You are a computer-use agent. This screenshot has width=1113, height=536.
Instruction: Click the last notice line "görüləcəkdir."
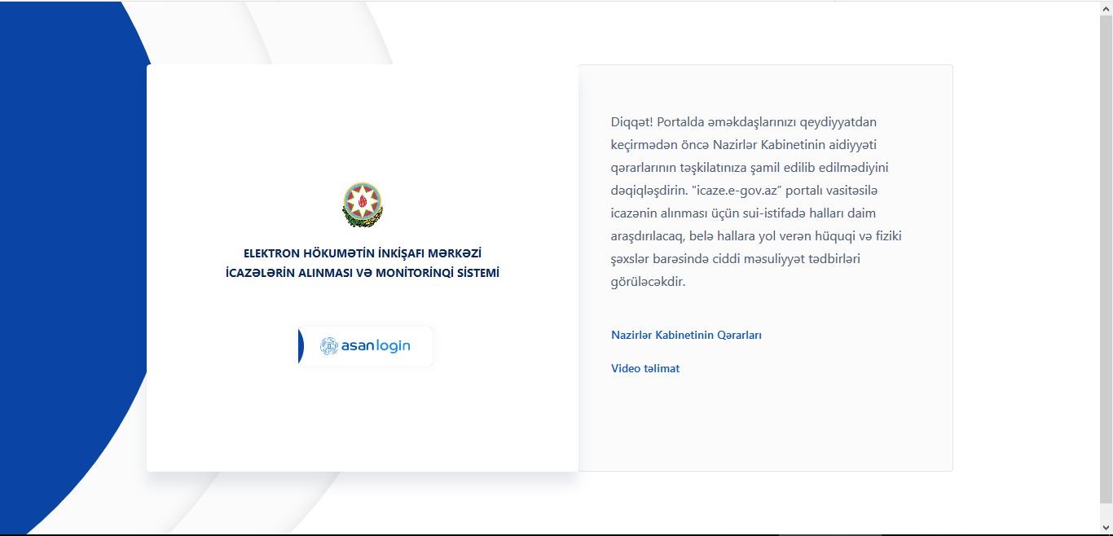(x=648, y=282)
